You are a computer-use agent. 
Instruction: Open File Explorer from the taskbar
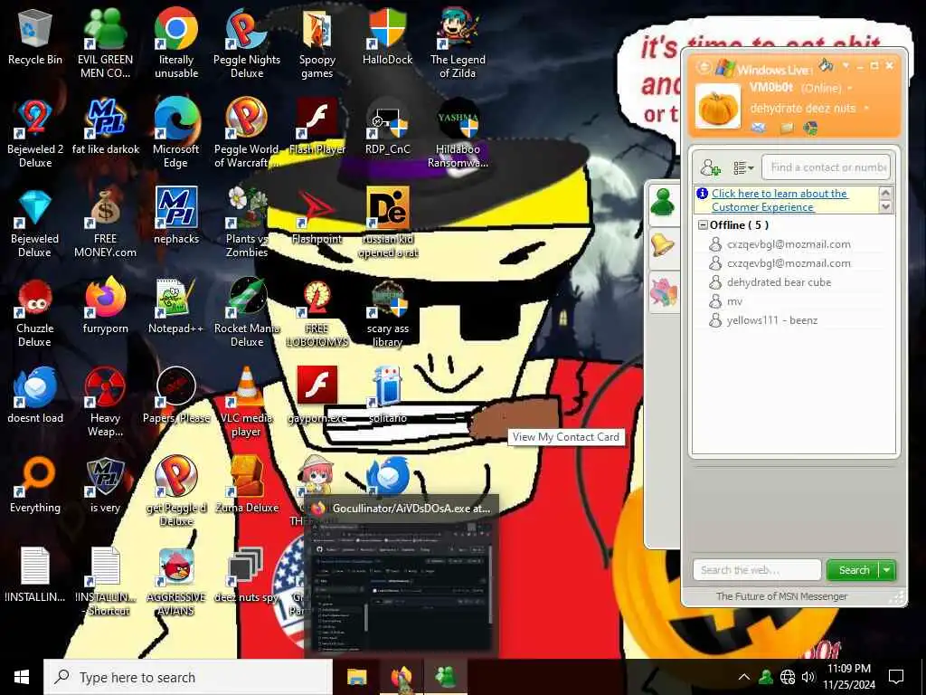[356, 677]
